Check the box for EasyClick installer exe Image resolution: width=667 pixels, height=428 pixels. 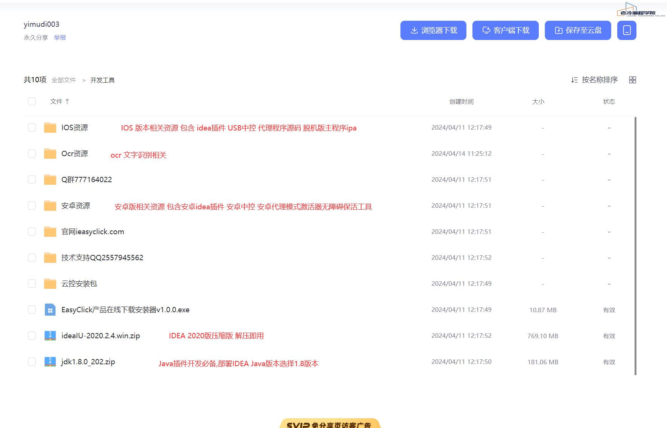click(32, 310)
